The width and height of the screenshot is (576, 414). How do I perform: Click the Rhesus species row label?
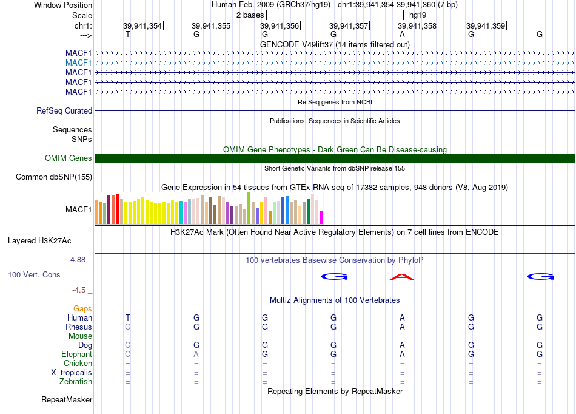[x=79, y=327]
